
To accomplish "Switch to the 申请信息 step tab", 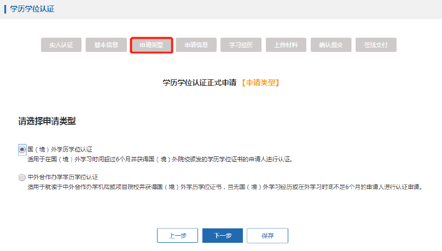I will [x=196, y=45].
